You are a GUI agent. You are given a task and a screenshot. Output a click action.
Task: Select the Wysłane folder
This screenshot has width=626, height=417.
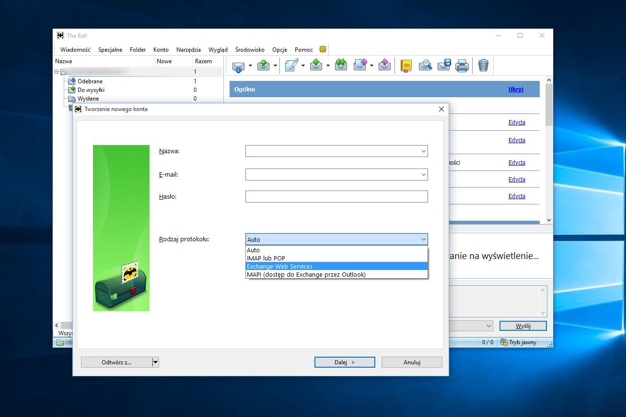click(x=88, y=99)
